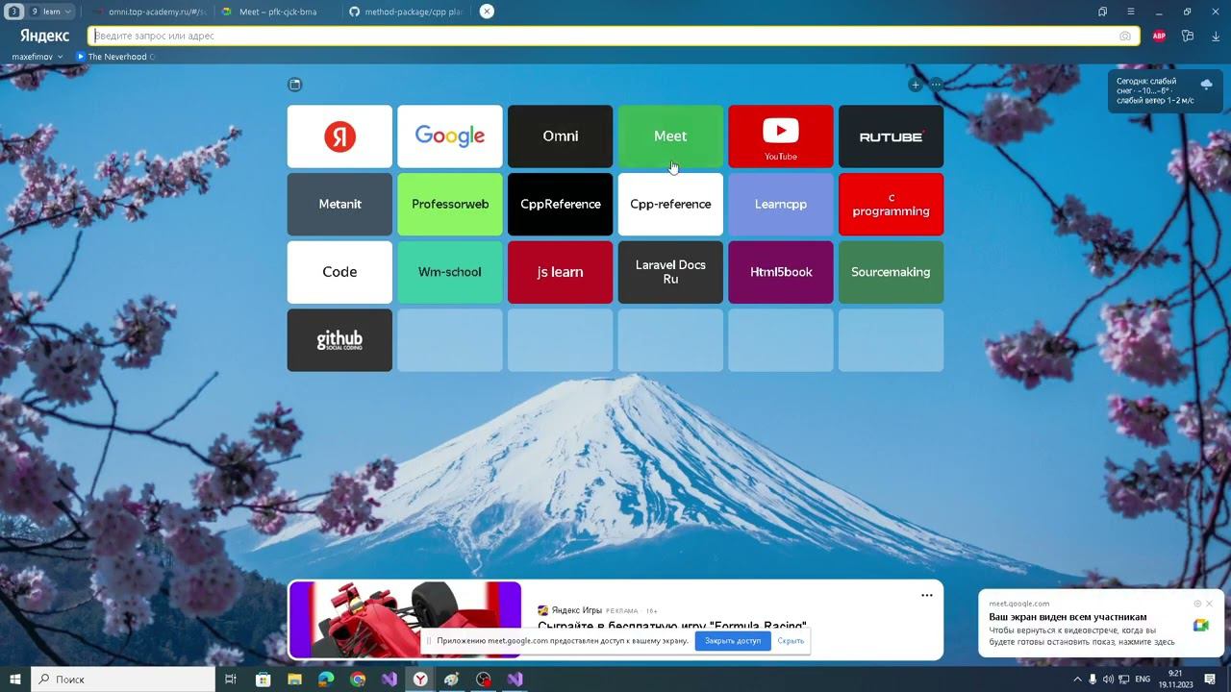Open the black CppReference tile
Image resolution: width=1231 pixels, height=692 pixels.
click(x=560, y=204)
